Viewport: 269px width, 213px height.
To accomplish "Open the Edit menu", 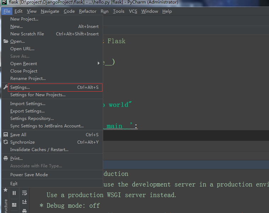I will click(18, 11).
